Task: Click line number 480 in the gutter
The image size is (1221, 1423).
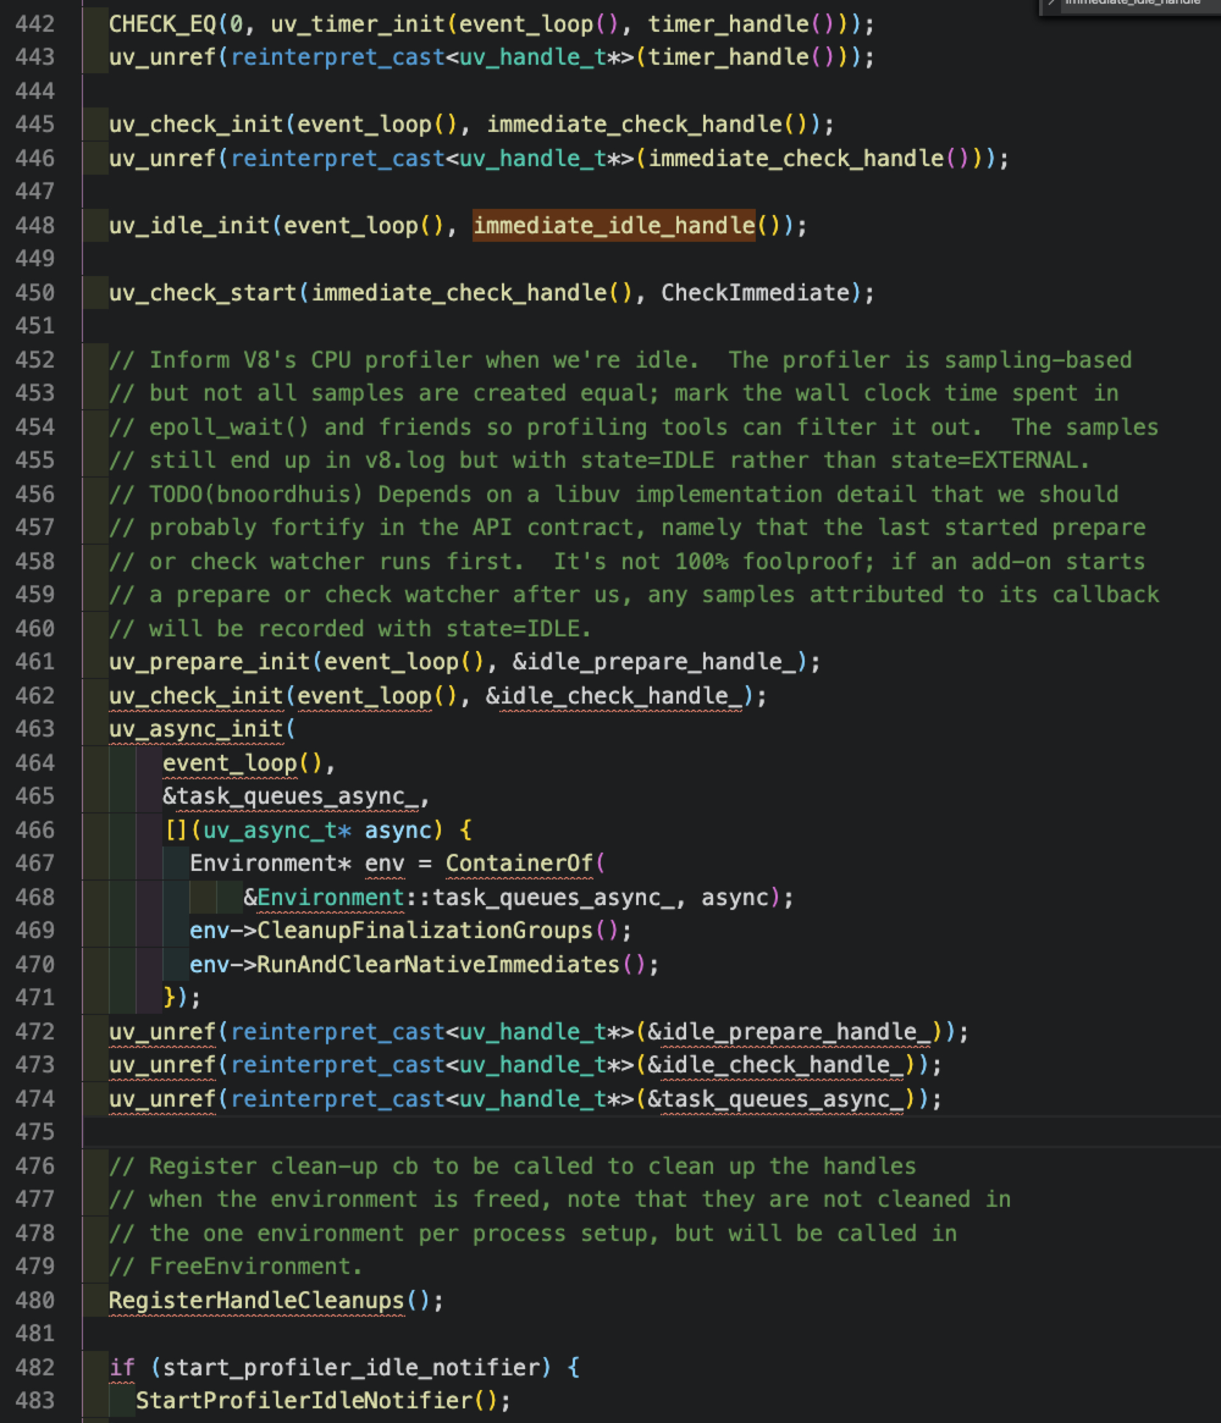Action: [34, 1301]
